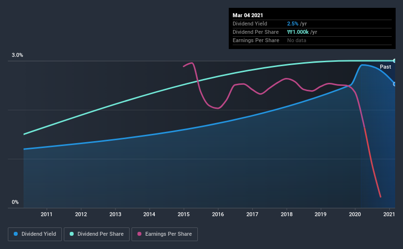Image resolution: width=403 pixels, height=249 pixels.
Task: Select the 2015 label on the x-axis
Action: coord(184,214)
